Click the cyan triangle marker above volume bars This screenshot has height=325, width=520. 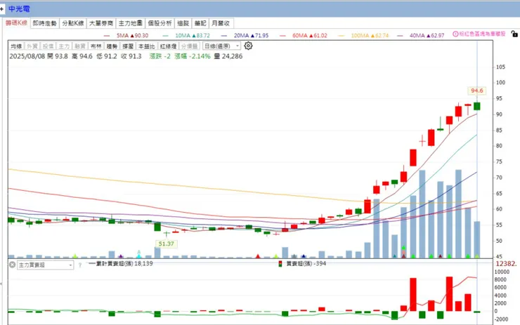pyautogui.click(x=139, y=255)
